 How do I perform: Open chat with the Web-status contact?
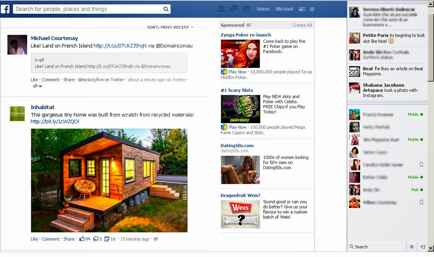pyautogui.click(x=387, y=190)
